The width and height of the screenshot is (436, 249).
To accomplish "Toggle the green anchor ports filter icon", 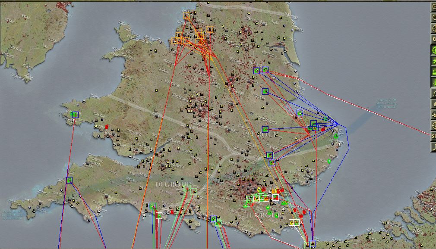I will click(434, 82).
